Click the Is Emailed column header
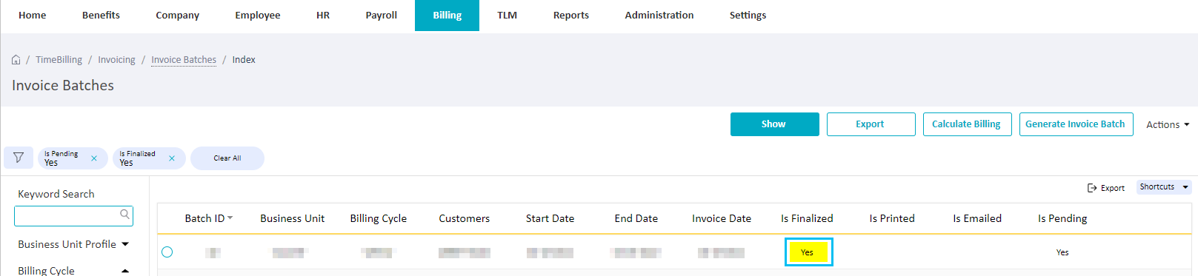The width and height of the screenshot is (1198, 276). pyautogui.click(x=977, y=218)
